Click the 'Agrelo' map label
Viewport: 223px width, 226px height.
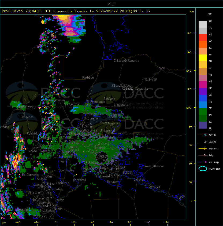tap(65, 161)
